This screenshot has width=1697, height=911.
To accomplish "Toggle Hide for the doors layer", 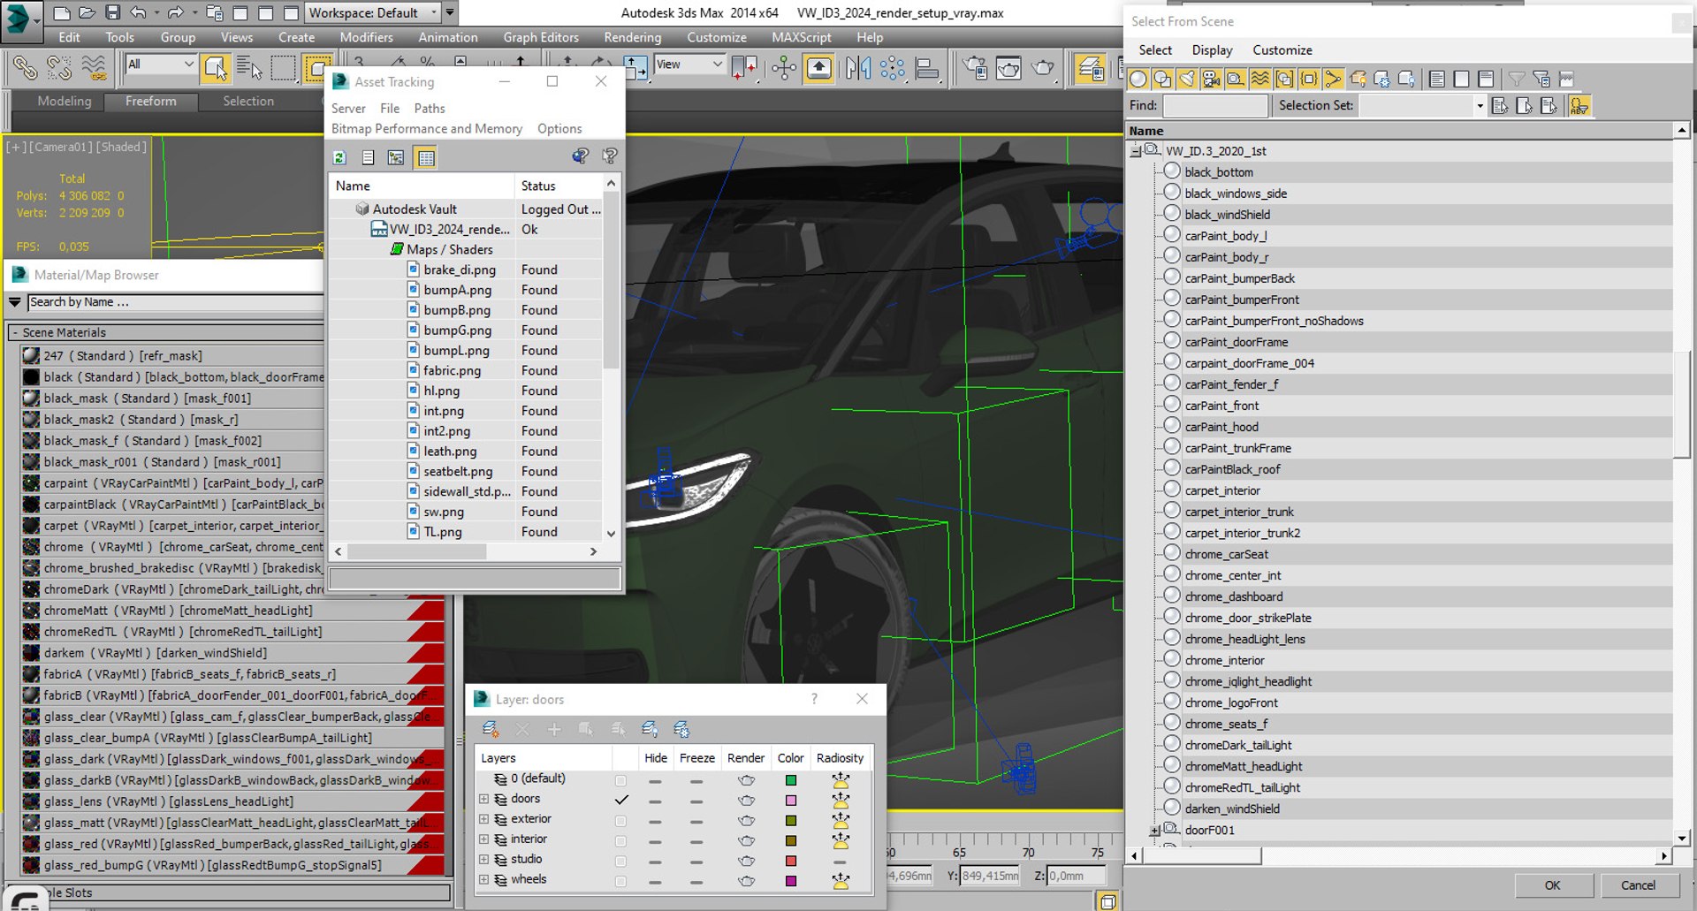I will click(x=655, y=801).
